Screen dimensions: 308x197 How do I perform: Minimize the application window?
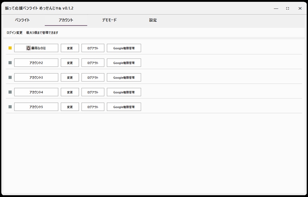(276, 8)
